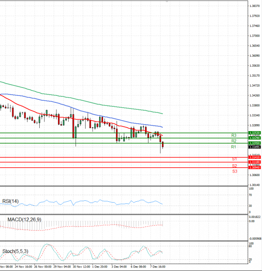Click the RSI scale value 30
The width and height of the screenshot is (262, 271).
click(250, 206)
